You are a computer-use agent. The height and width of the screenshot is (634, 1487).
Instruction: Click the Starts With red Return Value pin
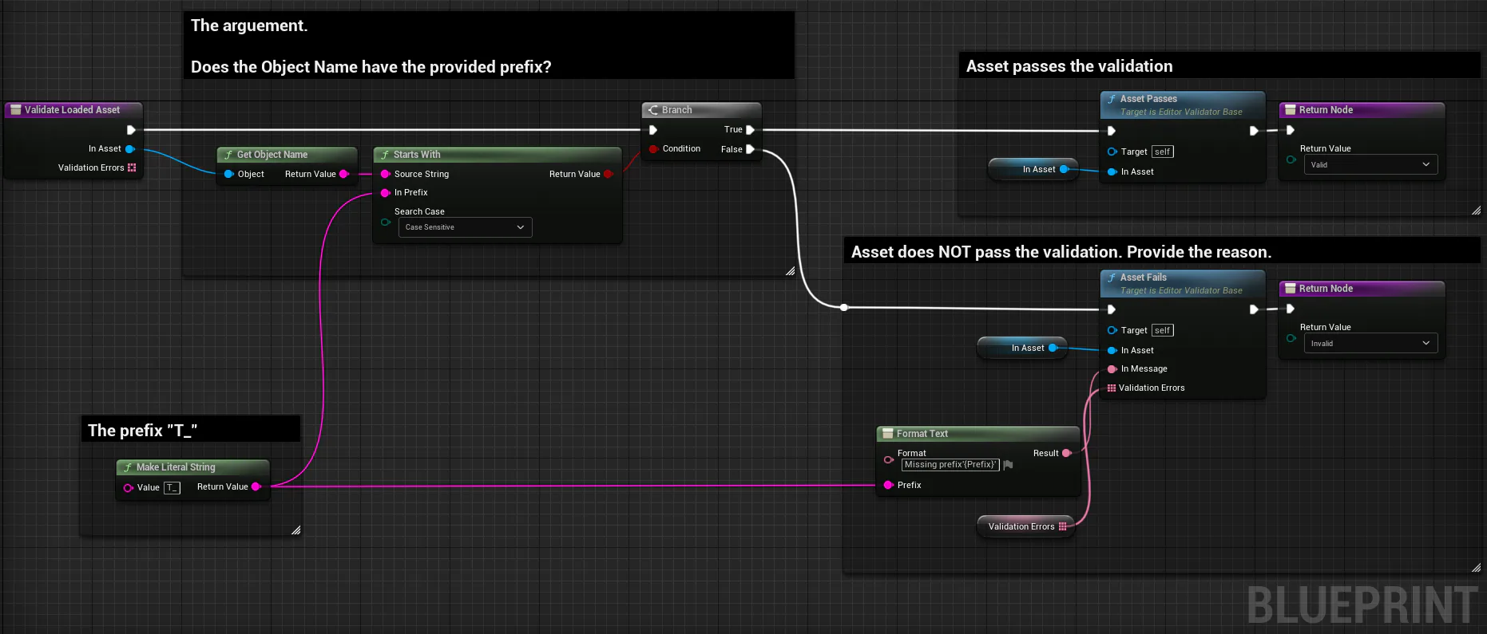pyautogui.click(x=608, y=174)
